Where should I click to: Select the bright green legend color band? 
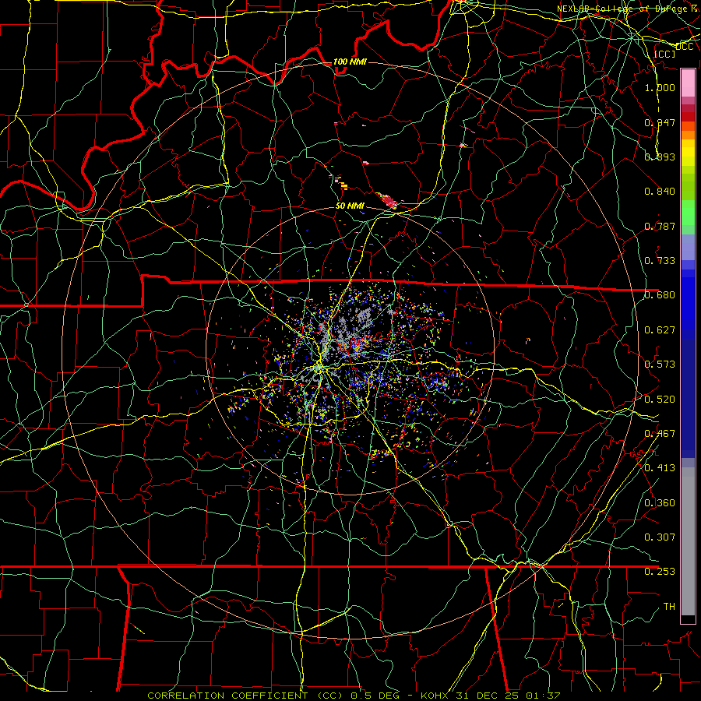coord(688,213)
